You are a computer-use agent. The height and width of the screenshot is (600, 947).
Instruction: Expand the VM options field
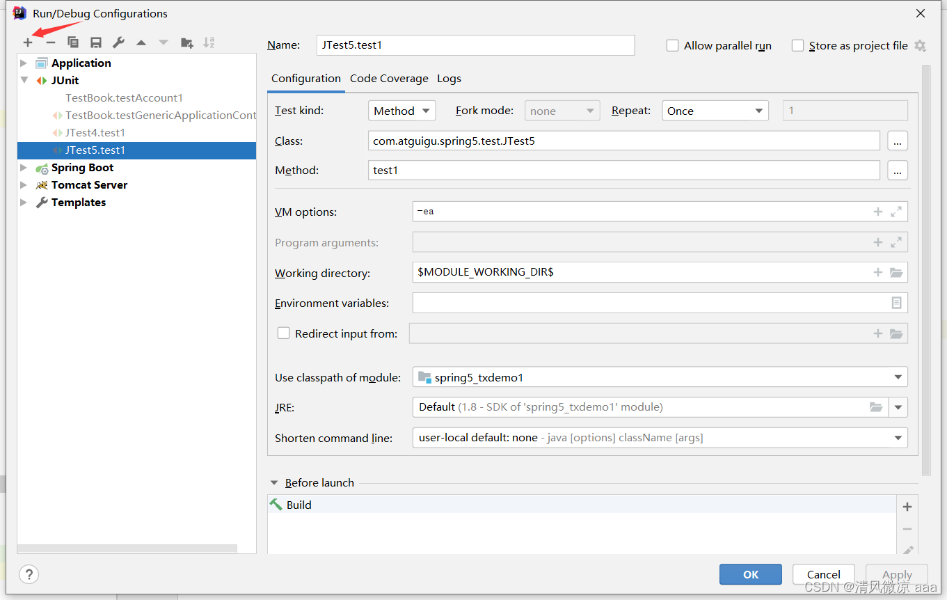point(896,212)
